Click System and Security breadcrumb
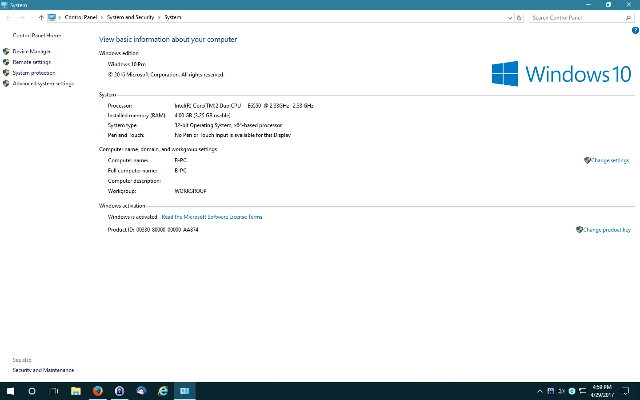This screenshot has width=640, height=400. (x=131, y=17)
